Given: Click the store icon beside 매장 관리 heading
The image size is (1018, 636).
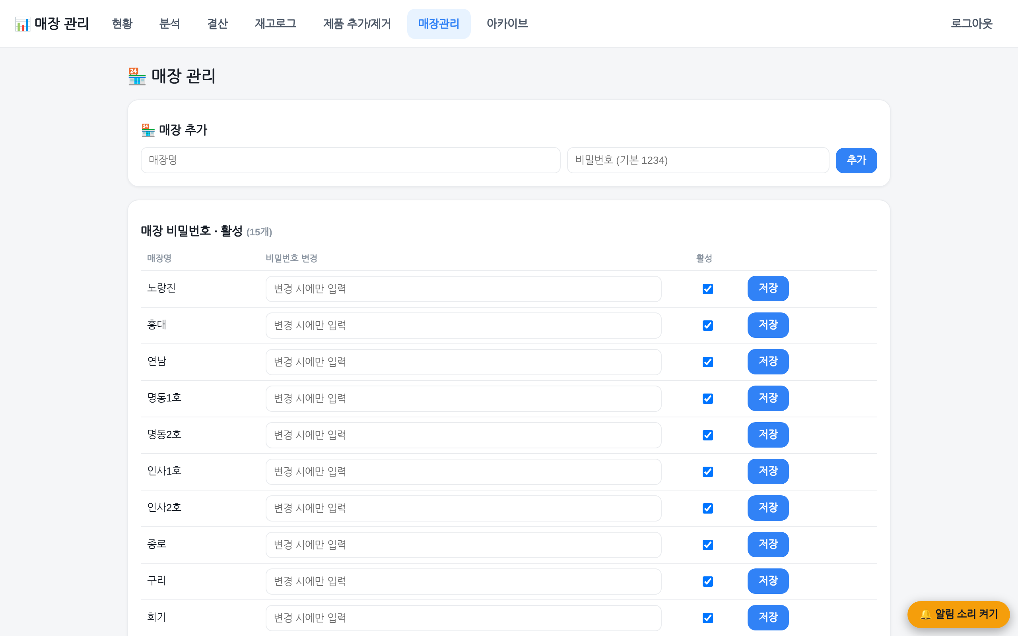Looking at the screenshot, I should pos(137,76).
